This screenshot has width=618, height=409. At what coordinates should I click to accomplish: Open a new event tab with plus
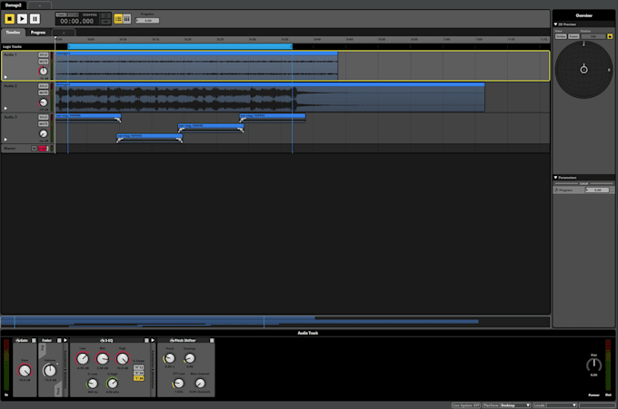[x=39, y=5]
